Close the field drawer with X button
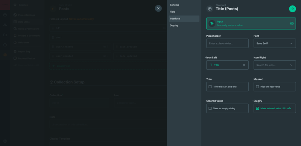This screenshot has width=301, height=146. (158, 8)
